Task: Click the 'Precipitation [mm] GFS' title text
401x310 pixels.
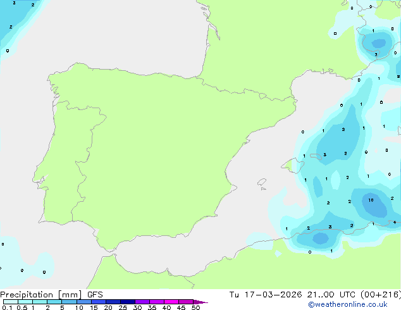Action: (51, 294)
